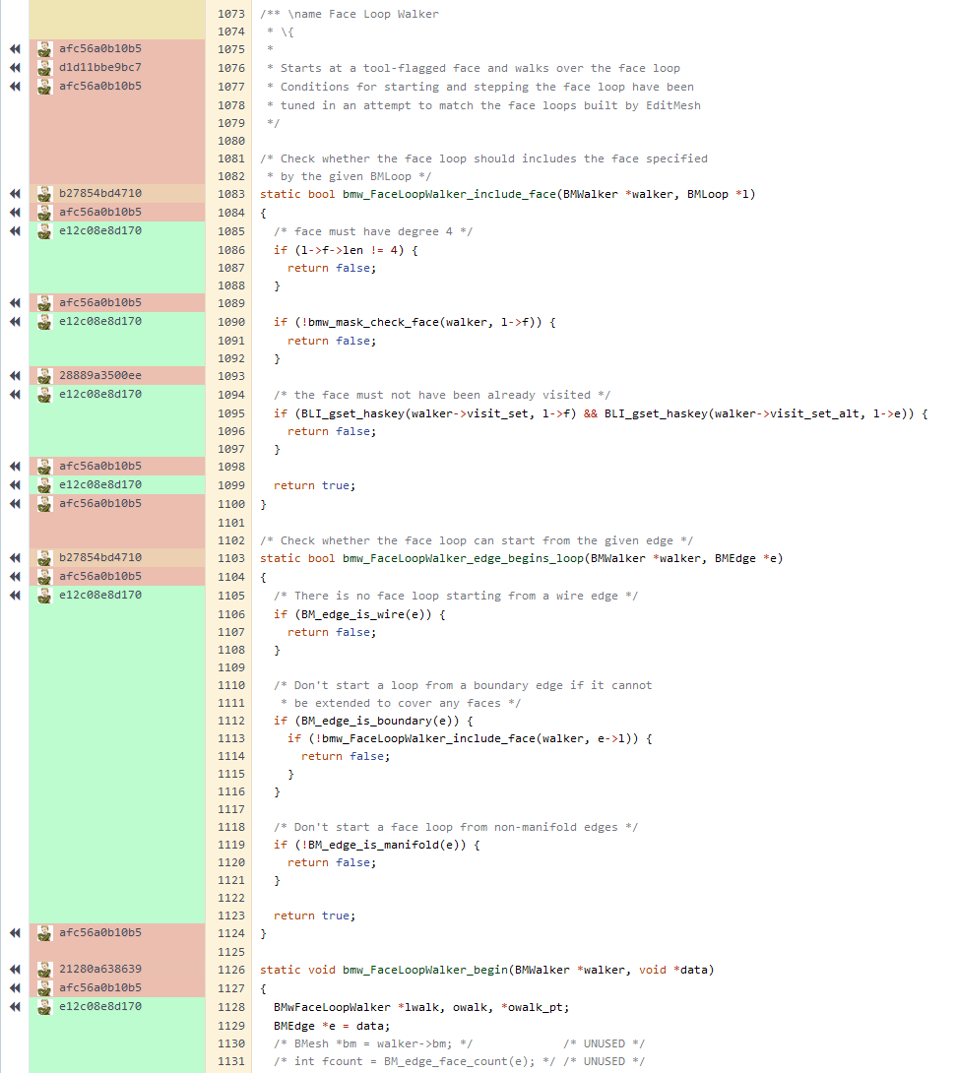
Task: Click the skip-back arrow on line 1077
Action: click(15, 87)
